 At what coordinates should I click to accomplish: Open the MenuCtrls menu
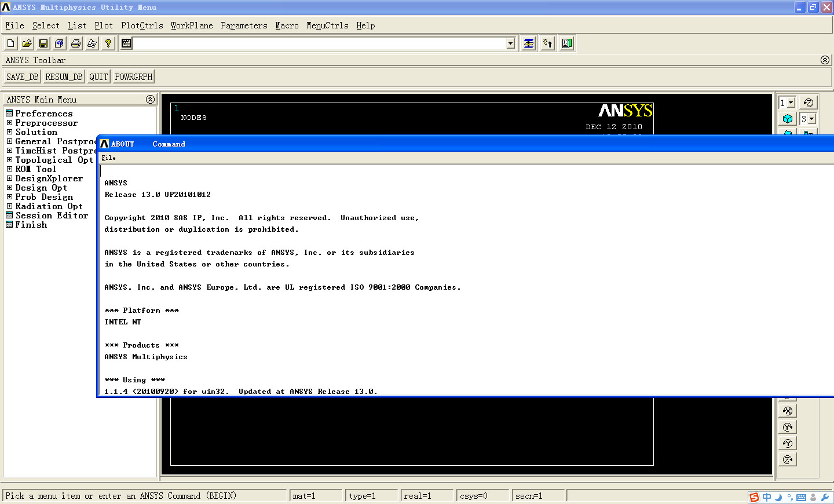coord(327,25)
